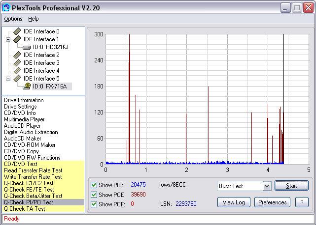Image resolution: width=316 pixels, height=225 pixels.
Task: Open the Burst Test dropdown arrow
Action: coord(267,186)
